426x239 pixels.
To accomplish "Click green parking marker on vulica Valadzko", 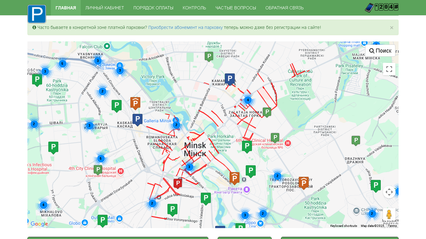I will pyautogui.click(x=206, y=199).
